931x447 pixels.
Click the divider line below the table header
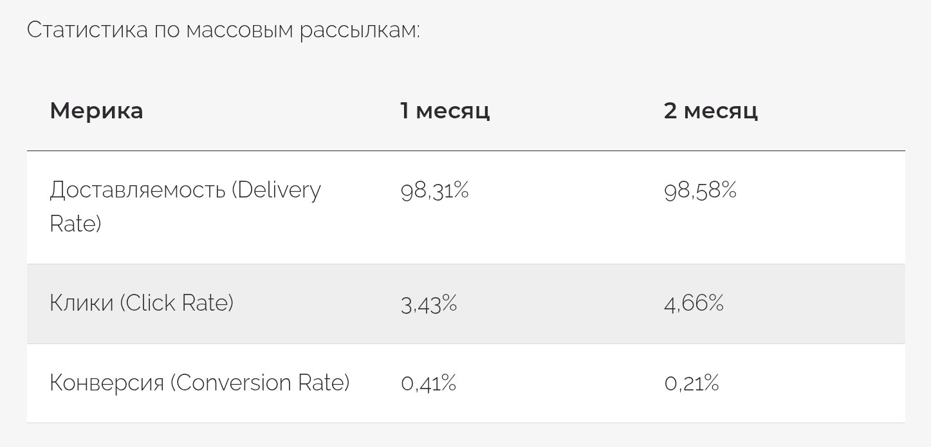(466, 151)
